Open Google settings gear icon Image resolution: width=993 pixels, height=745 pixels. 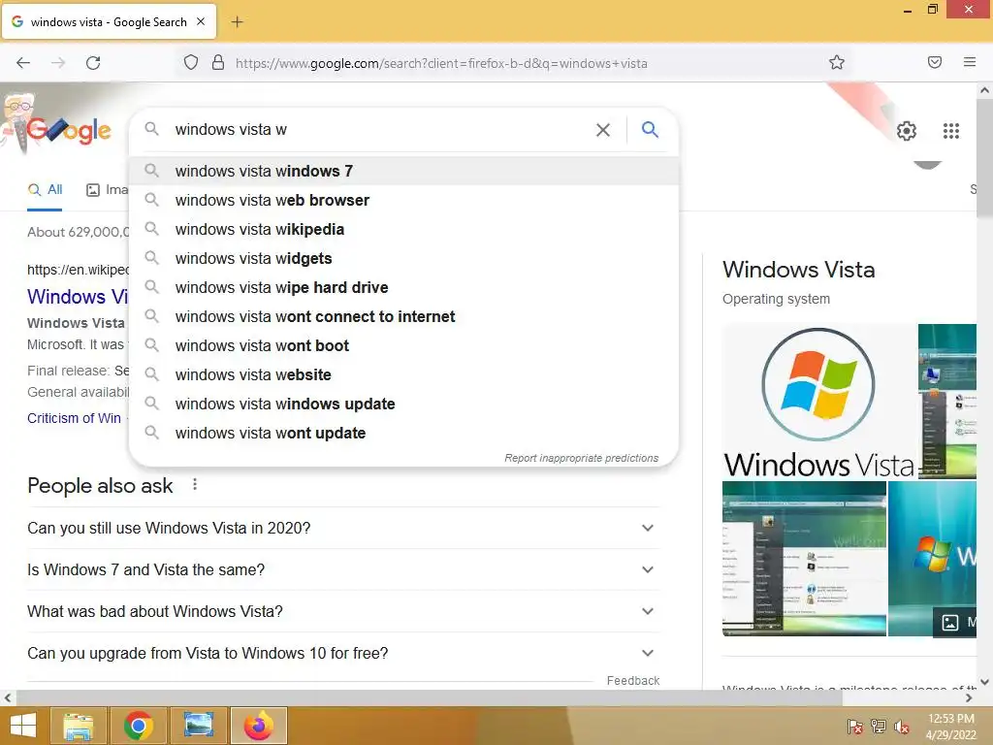907,131
